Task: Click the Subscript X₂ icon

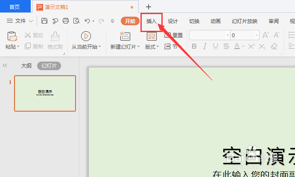Action: coord(262,46)
